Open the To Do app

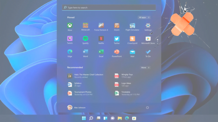click(148, 53)
